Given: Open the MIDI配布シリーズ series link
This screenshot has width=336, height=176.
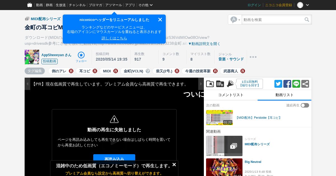Looking at the screenshot, I should pos(46,19).
